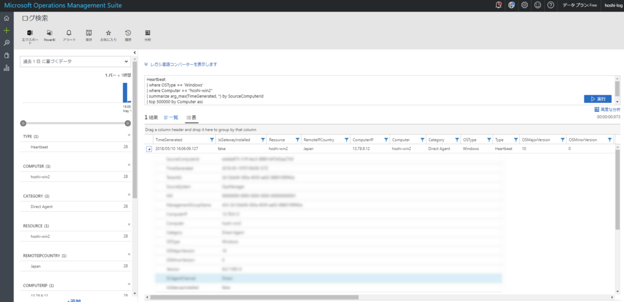This screenshot has height=302, width=624.
Task: Open the usage bar chart sidebar icon
Action: tap(6, 68)
